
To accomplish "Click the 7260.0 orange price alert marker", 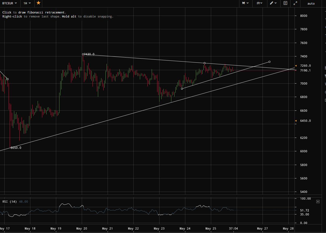I will pos(296,66).
